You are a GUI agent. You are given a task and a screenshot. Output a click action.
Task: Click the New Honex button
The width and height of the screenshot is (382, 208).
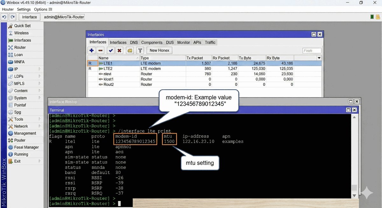coord(159,50)
